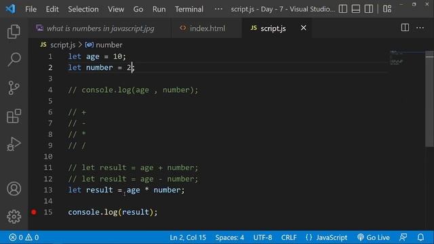Viewport: 434px width, 244px height.
Task: Open Run and Debug view
Action: tap(14, 144)
